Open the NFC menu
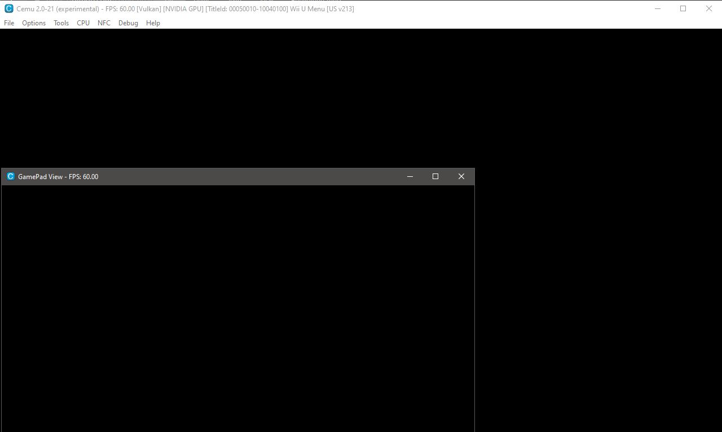The height and width of the screenshot is (432, 722). pyautogui.click(x=104, y=23)
